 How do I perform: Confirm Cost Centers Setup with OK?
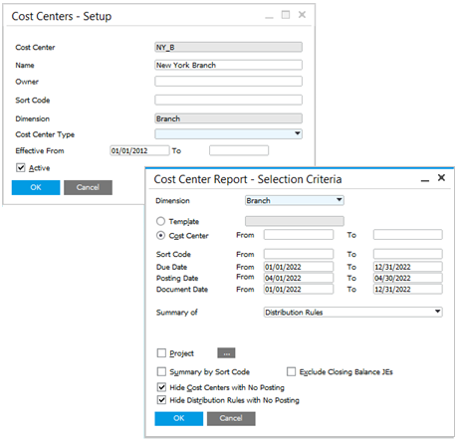(36, 187)
